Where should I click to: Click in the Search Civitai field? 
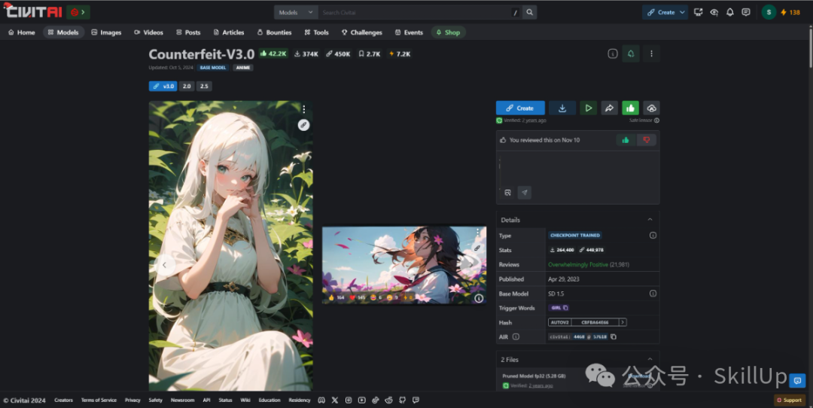[x=415, y=13]
